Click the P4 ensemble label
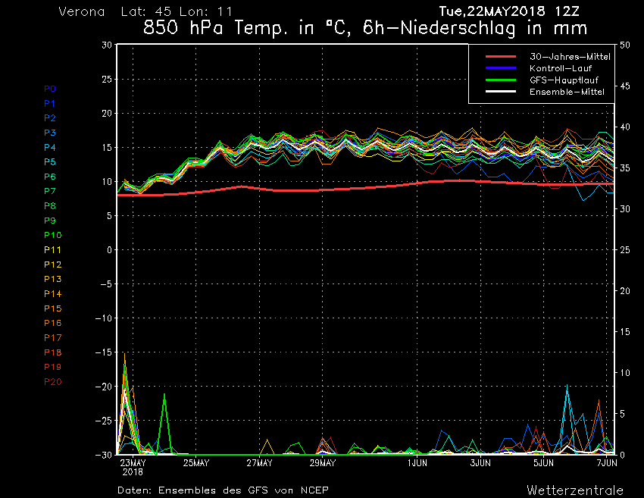Image resolution: width=644 pixels, height=498 pixels. point(50,148)
